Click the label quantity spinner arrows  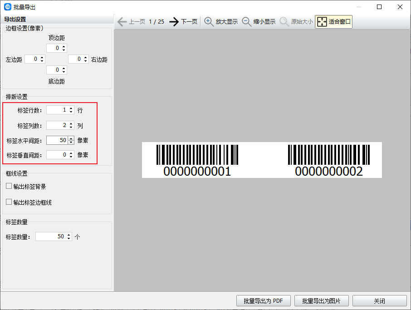[x=69, y=236]
